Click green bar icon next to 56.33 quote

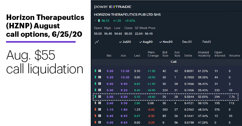[99, 20]
